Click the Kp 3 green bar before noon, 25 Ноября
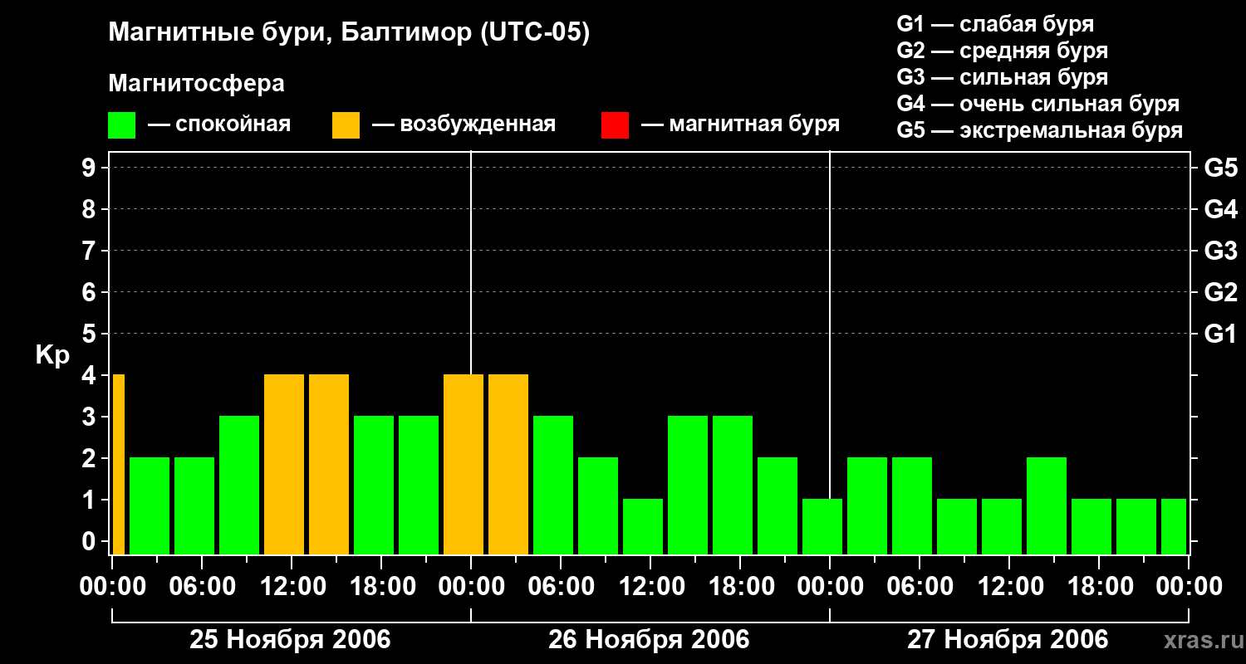Image resolution: width=1246 pixels, height=664 pixels. [239, 486]
